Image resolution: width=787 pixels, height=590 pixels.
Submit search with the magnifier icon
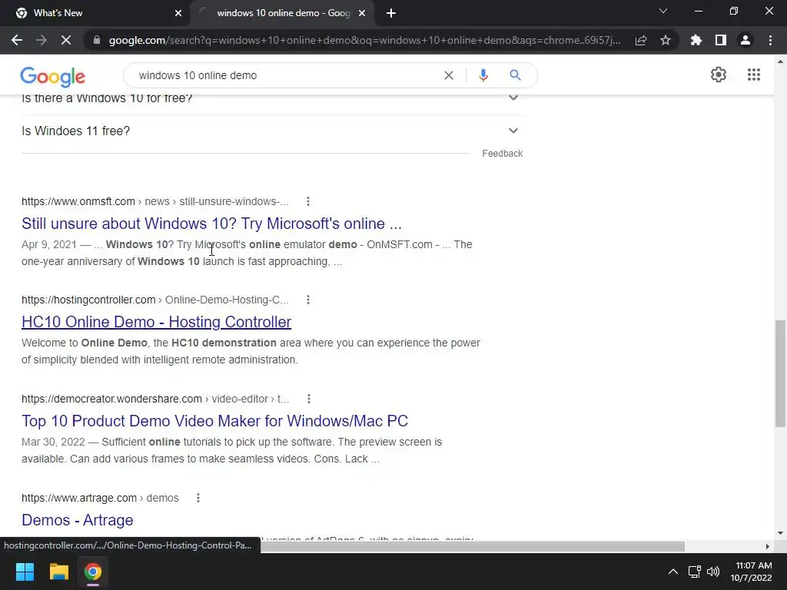(x=515, y=75)
